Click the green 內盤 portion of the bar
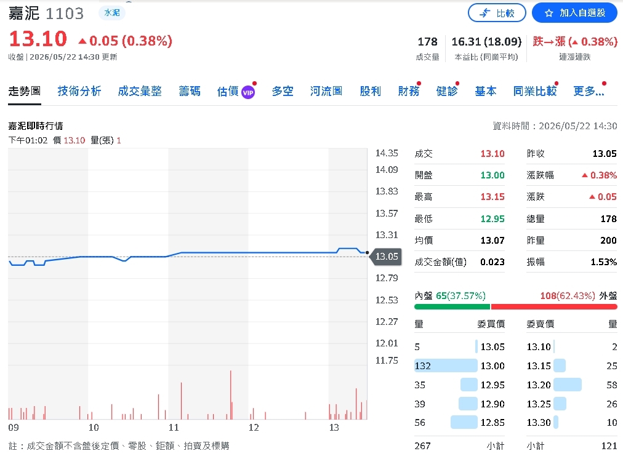Screen dimensions: 623x459 (452, 306)
